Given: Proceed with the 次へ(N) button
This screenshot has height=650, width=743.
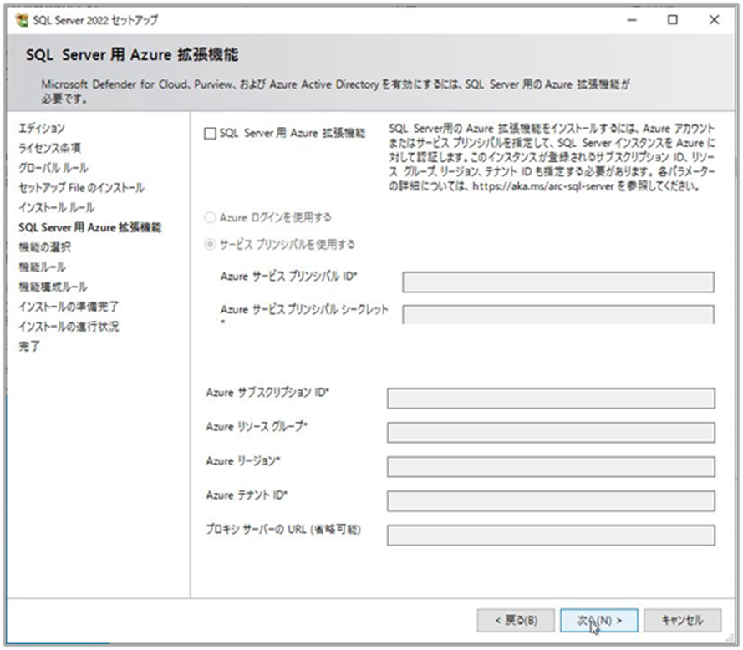Looking at the screenshot, I should pyautogui.click(x=599, y=620).
